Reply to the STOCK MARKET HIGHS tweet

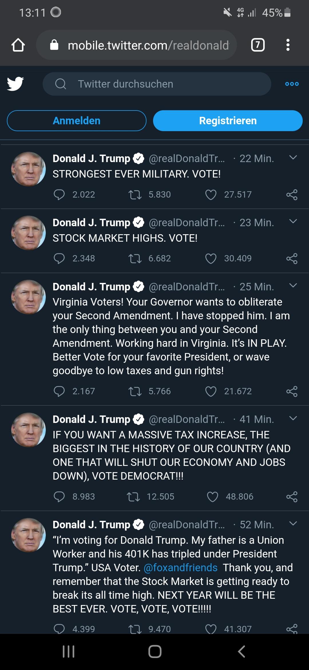click(x=59, y=259)
